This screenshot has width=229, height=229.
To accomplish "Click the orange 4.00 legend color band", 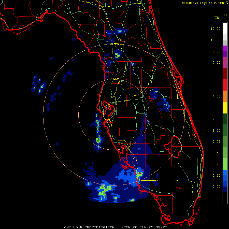I will (x=225, y=96).
